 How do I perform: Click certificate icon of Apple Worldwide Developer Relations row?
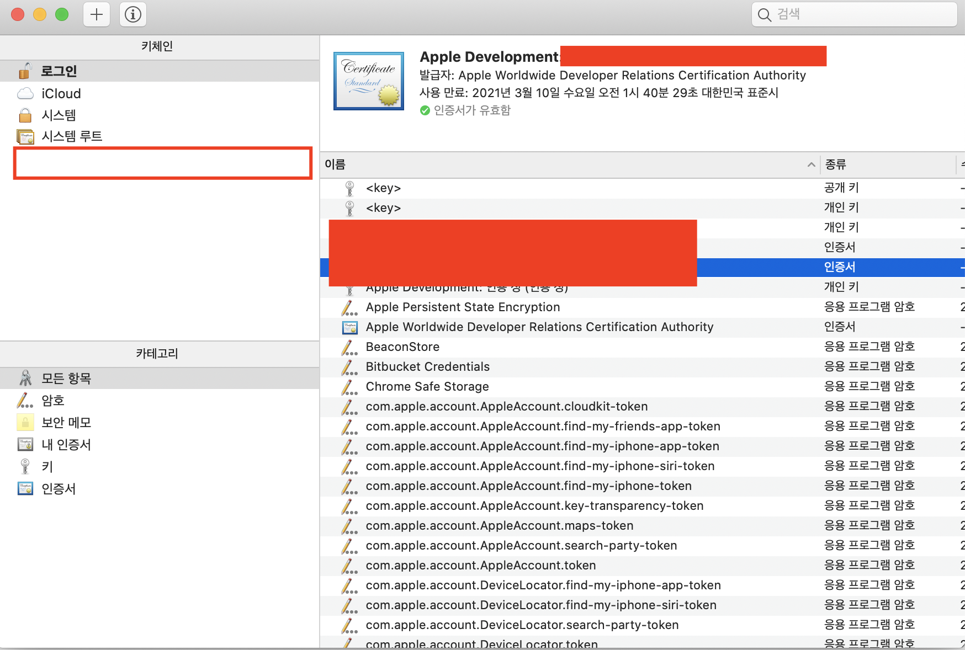[350, 328]
